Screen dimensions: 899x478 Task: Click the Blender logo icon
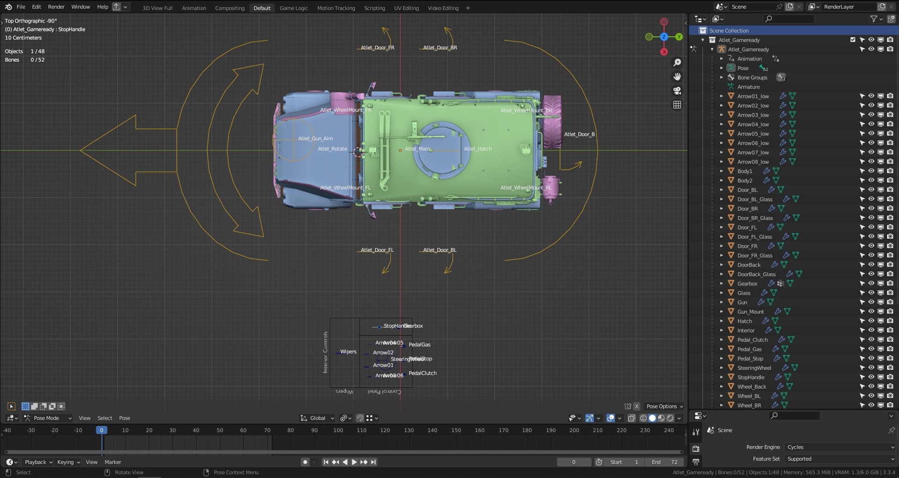(x=8, y=7)
